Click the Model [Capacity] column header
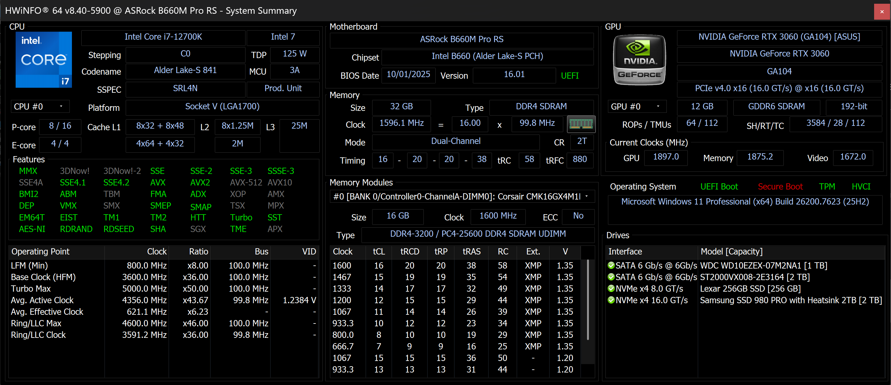The image size is (891, 385). pyautogui.click(x=731, y=251)
